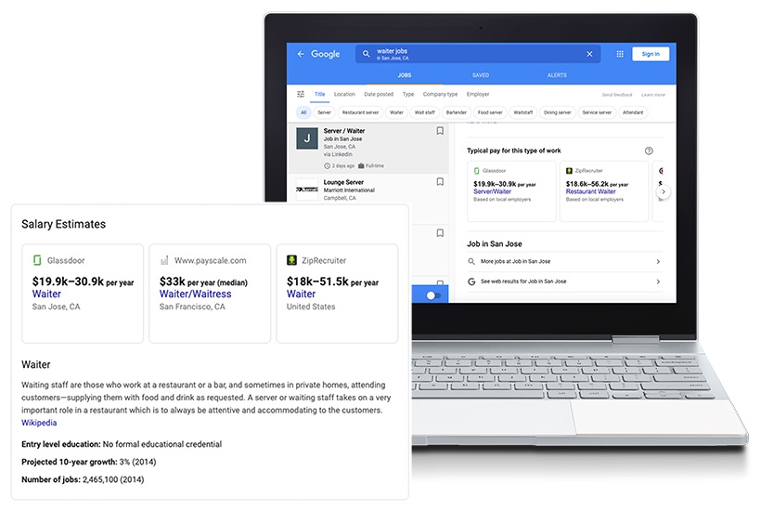The height and width of the screenshot is (510, 761).
Task: Select the Location filter tab
Action: 344,94
